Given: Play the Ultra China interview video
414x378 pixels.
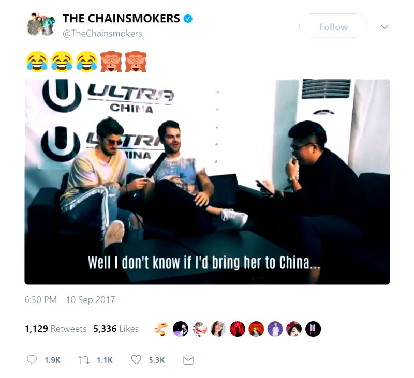Looking at the screenshot, I should [208, 182].
